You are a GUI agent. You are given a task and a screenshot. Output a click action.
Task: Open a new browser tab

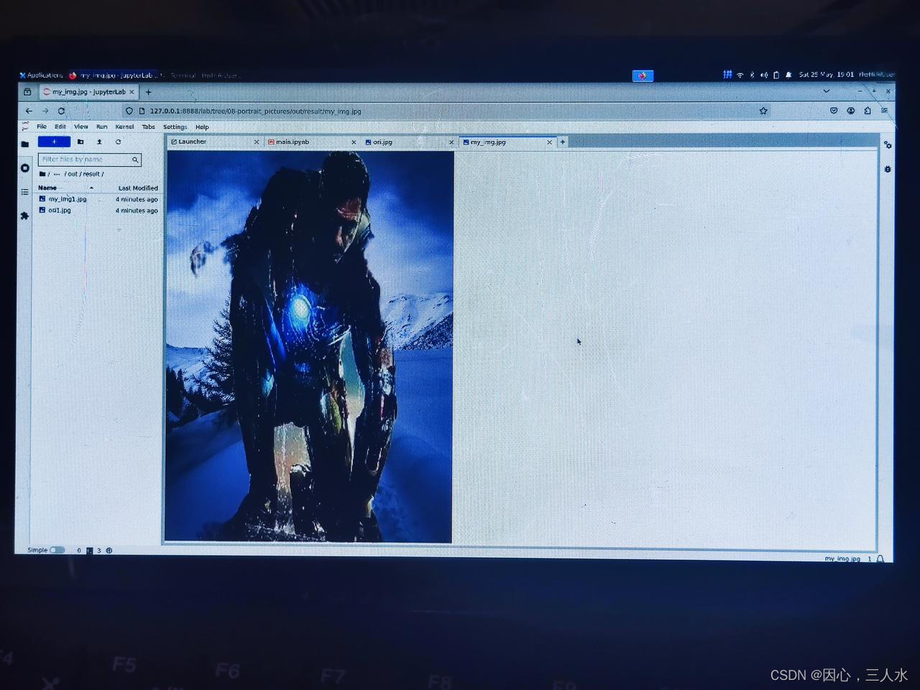click(149, 92)
